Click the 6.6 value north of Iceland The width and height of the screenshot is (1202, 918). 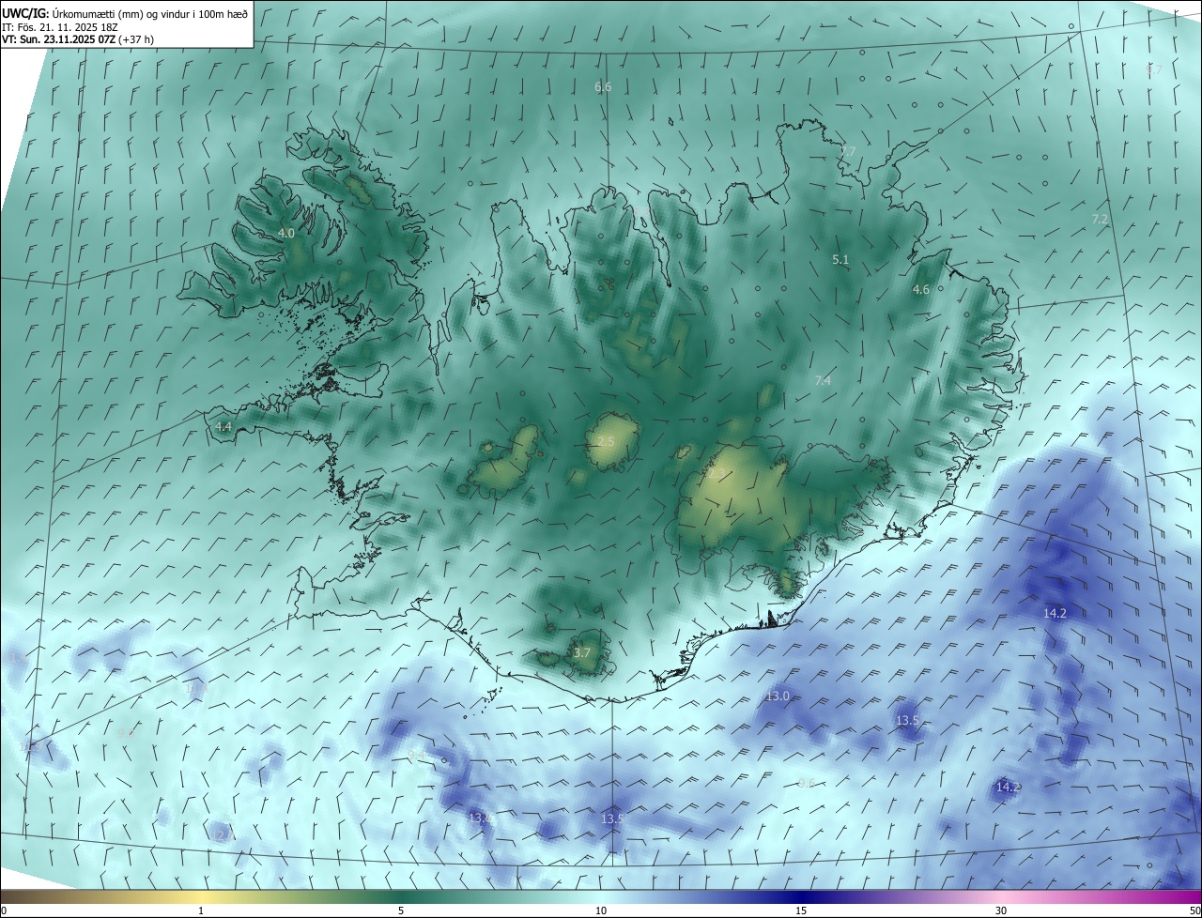pyautogui.click(x=603, y=86)
